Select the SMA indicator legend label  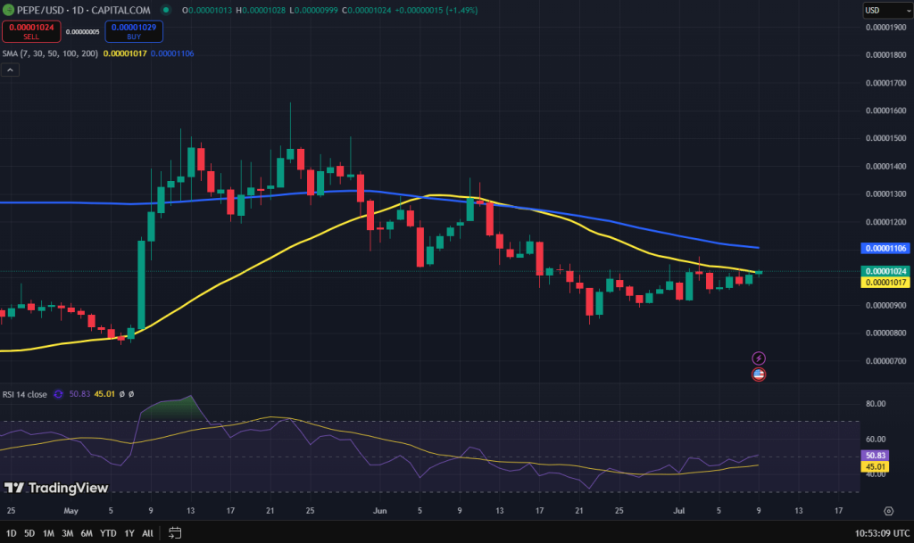coord(50,53)
